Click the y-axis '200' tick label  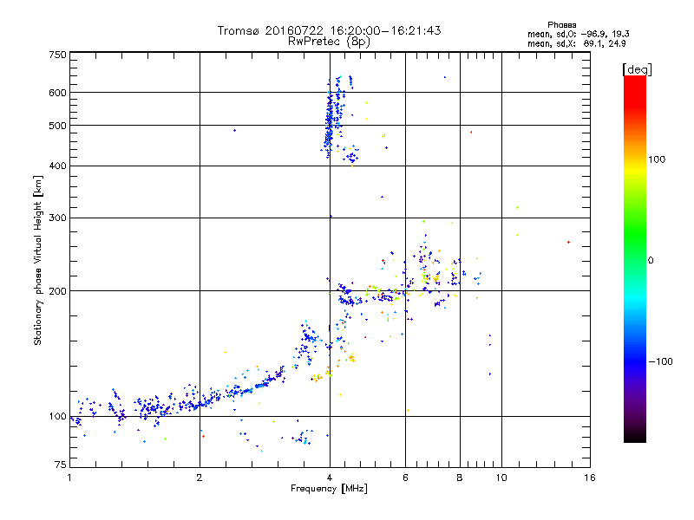(58, 291)
